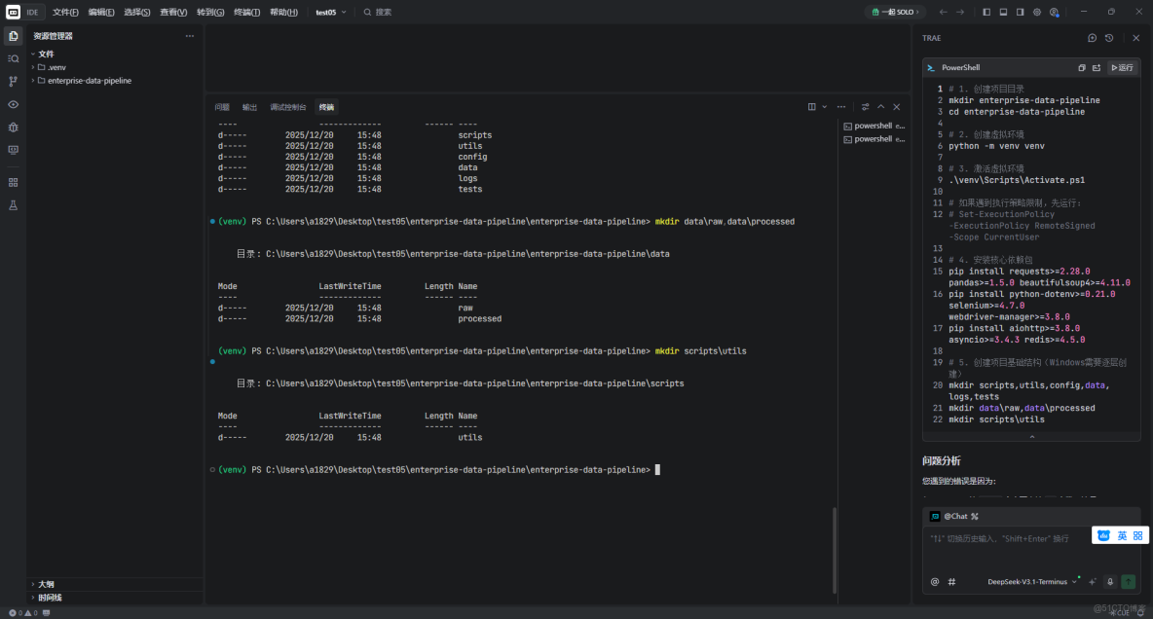Open the Source Control icon in the sidebar
The width and height of the screenshot is (1153, 619).
(13, 82)
